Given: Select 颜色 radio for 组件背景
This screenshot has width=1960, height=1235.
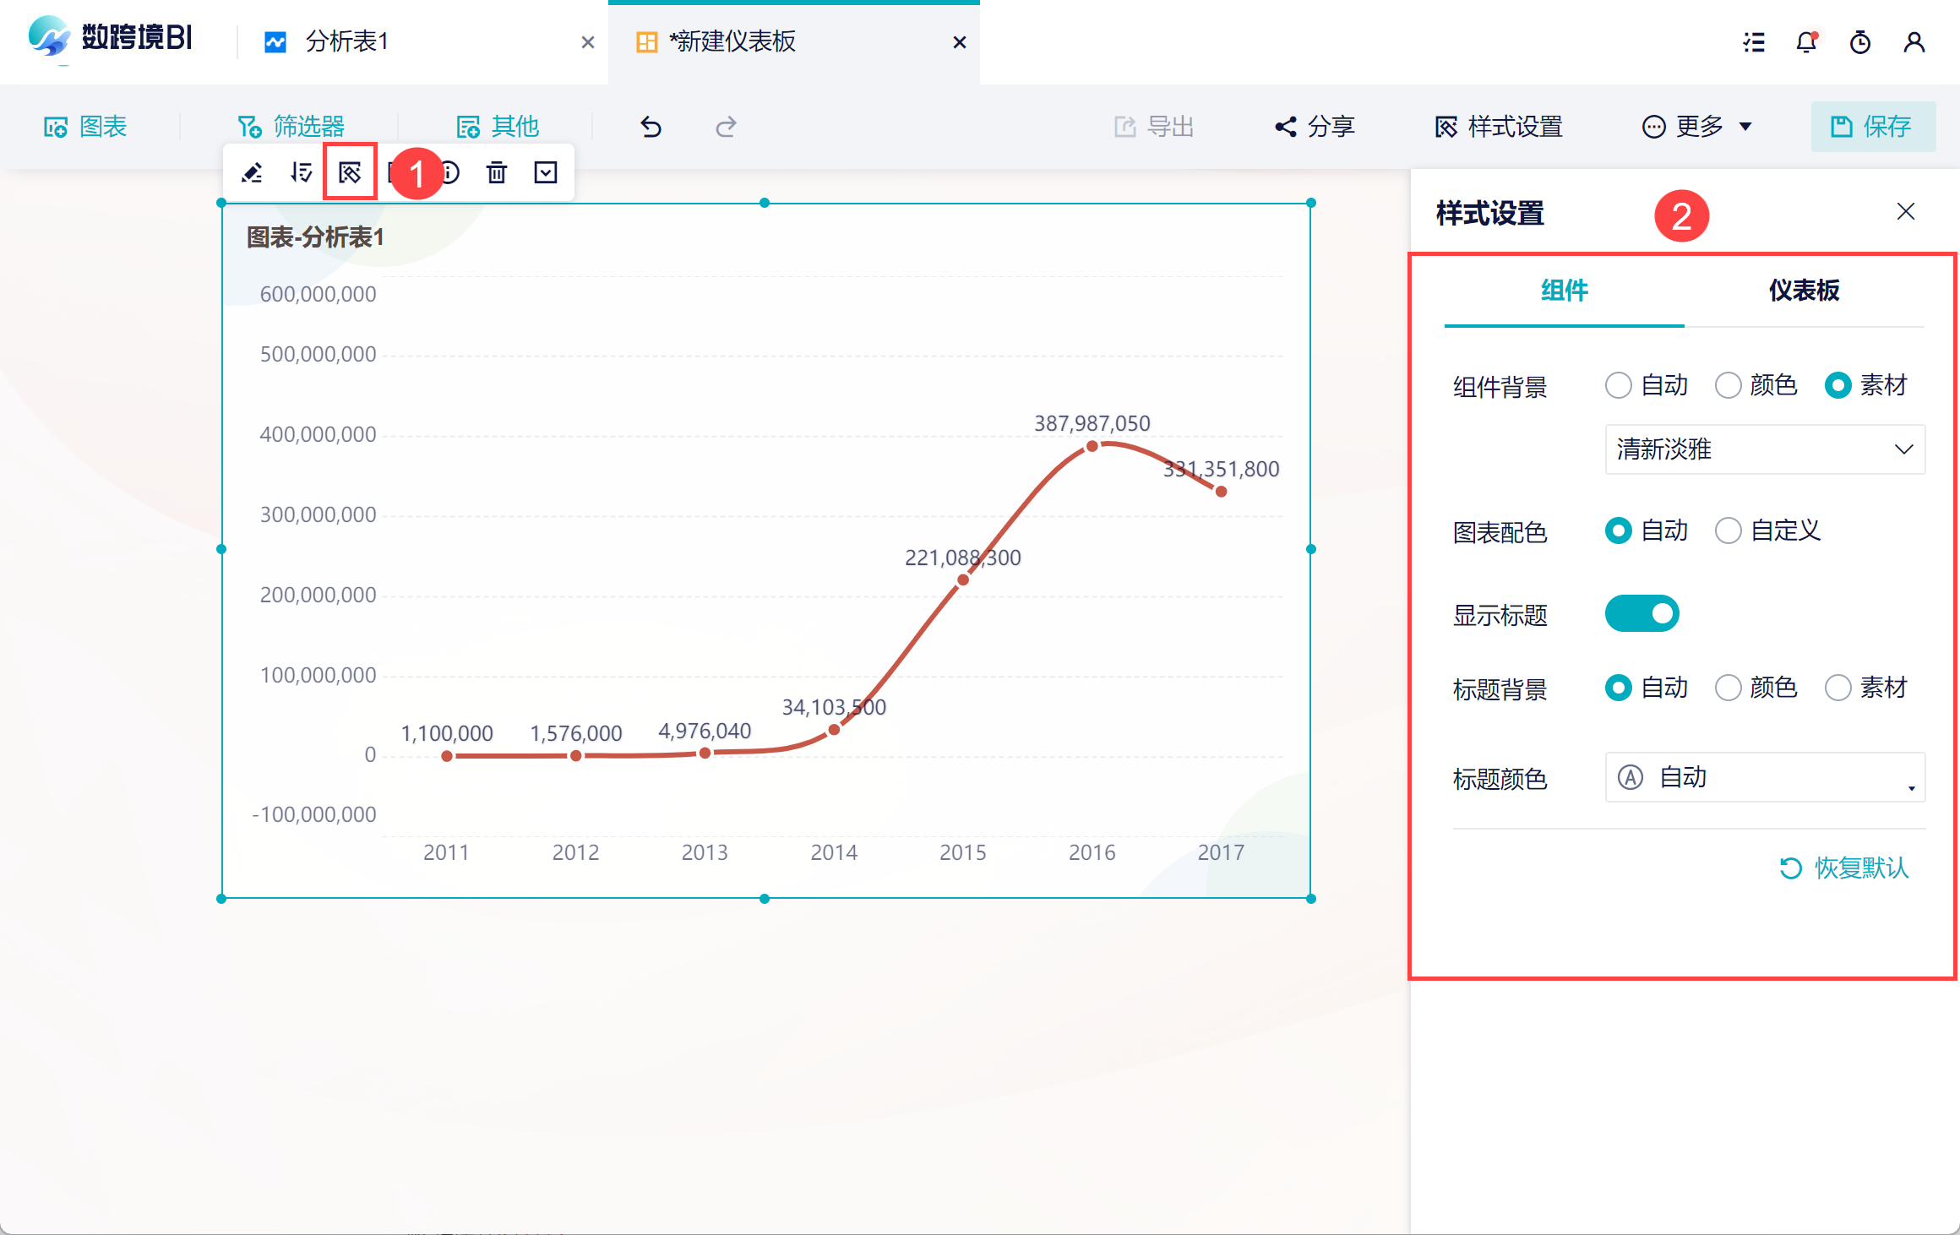Looking at the screenshot, I should pyautogui.click(x=1729, y=385).
